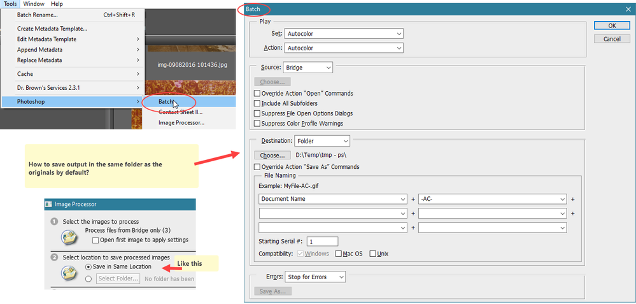Expand the Cache submenu
636x304 pixels.
tap(73, 74)
